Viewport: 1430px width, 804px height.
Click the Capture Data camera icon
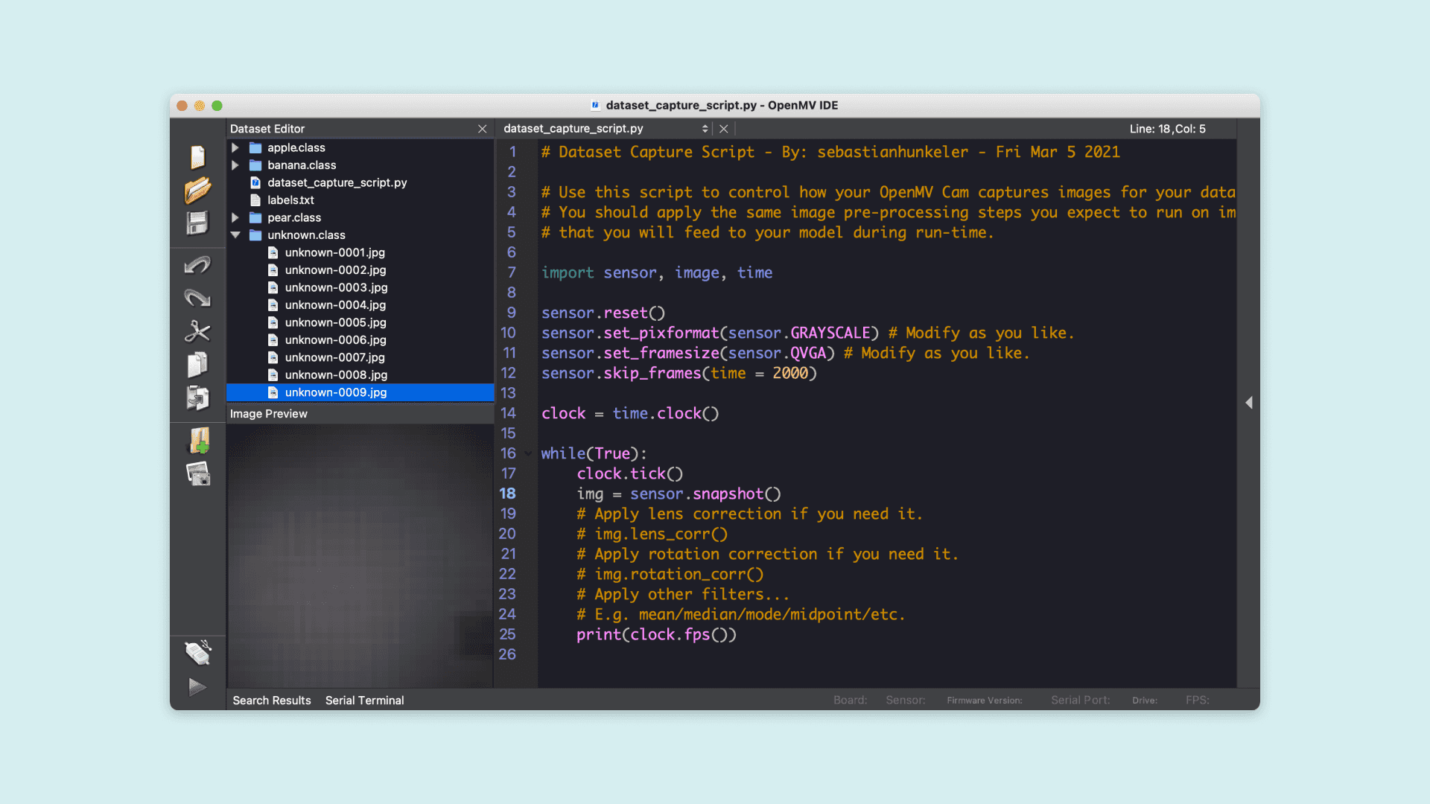click(x=198, y=473)
